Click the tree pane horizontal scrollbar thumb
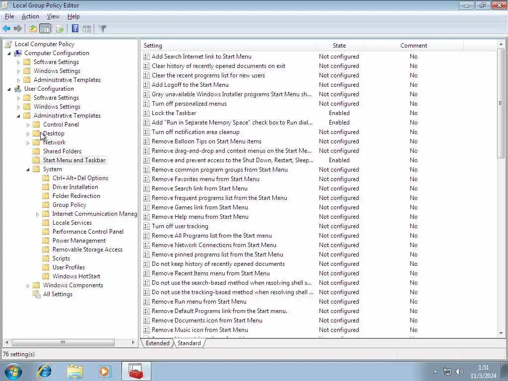The image size is (508, 381). 63,342
